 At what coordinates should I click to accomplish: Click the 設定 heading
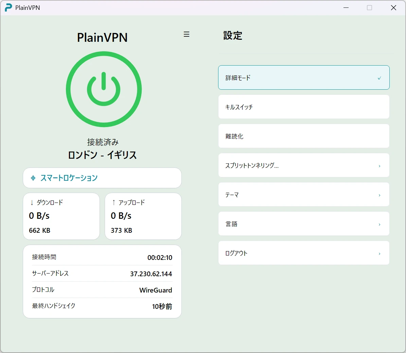click(x=233, y=35)
